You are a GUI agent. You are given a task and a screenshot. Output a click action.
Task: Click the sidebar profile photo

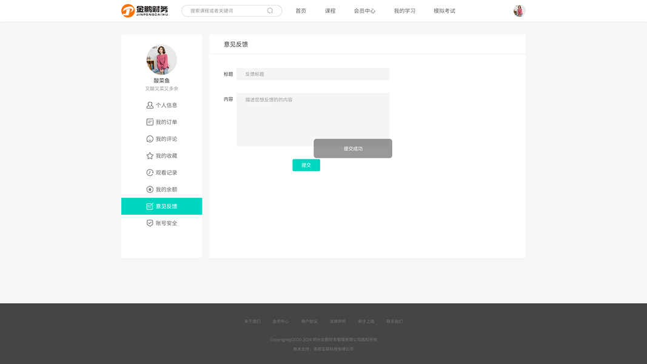pos(161,59)
